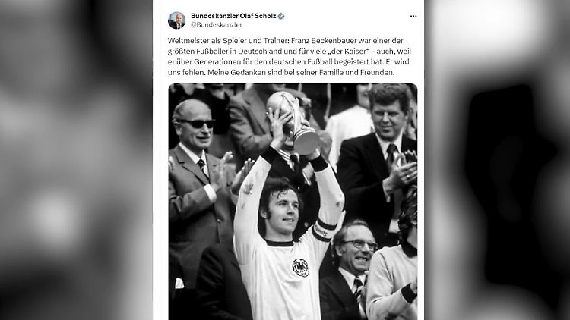Click the blurred background left of the tweet
The height and width of the screenshot is (320, 570).
(76, 160)
